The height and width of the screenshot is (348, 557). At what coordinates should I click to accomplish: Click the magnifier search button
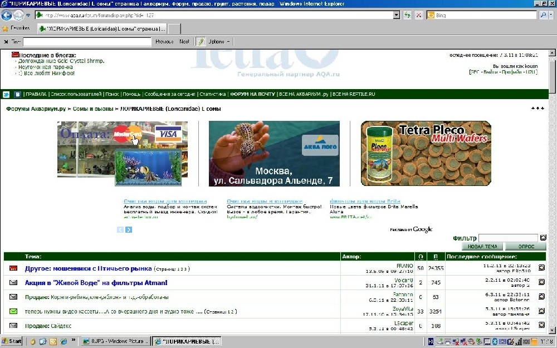tap(543, 15)
